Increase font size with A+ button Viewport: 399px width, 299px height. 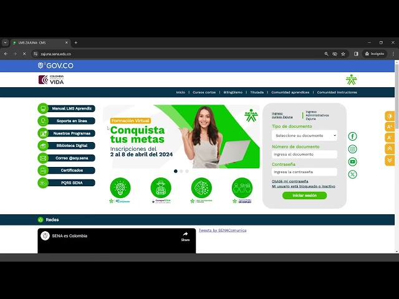click(x=390, y=126)
